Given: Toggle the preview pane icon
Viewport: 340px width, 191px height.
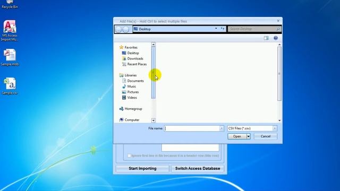Looking at the screenshot, I should point(266,38).
